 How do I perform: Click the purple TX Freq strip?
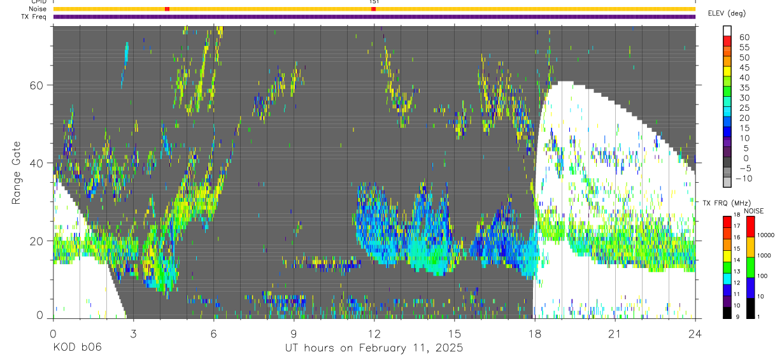[374, 17]
